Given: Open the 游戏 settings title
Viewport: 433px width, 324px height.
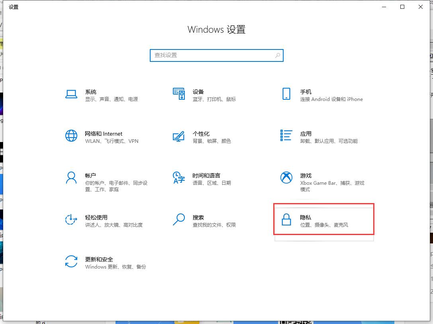Looking at the screenshot, I should [x=306, y=176].
